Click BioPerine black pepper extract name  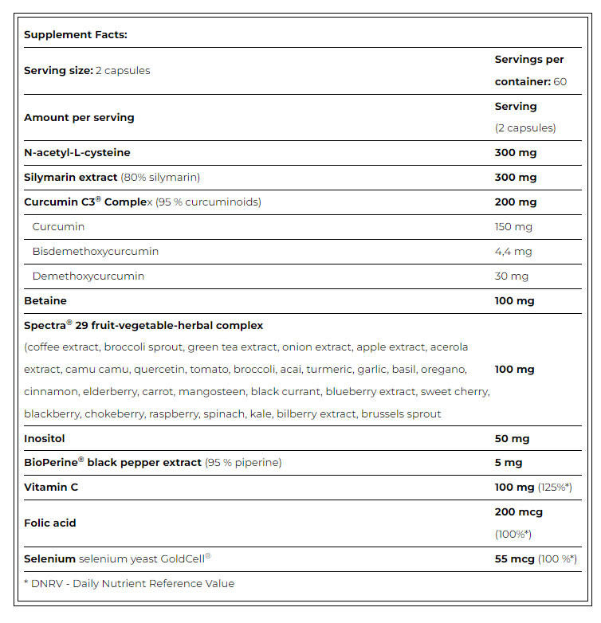112,462
